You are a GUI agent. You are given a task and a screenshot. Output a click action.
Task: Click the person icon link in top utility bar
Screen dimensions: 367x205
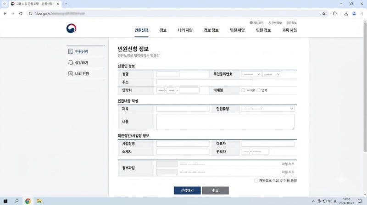click(275, 22)
